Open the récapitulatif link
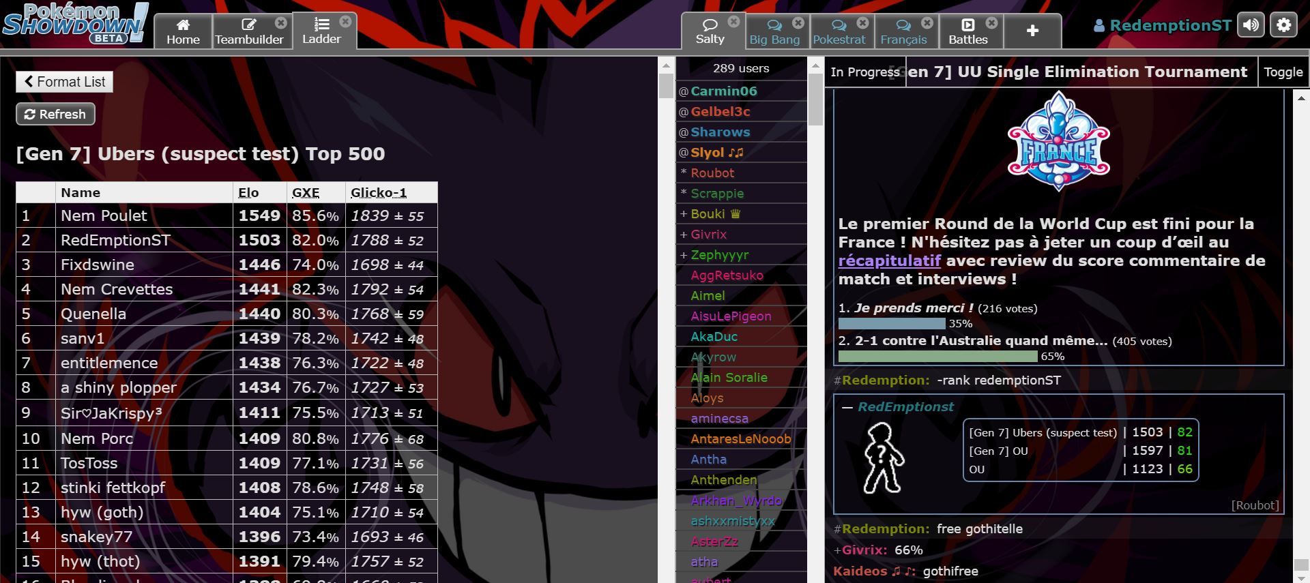Image resolution: width=1310 pixels, height=583 pixels. pos(889,260)
